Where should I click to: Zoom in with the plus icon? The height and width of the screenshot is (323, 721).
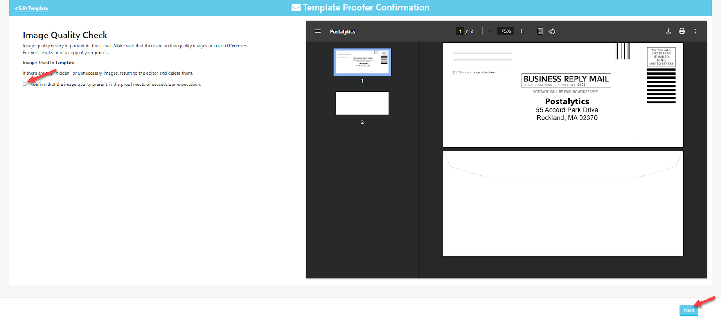coord(521,31)
